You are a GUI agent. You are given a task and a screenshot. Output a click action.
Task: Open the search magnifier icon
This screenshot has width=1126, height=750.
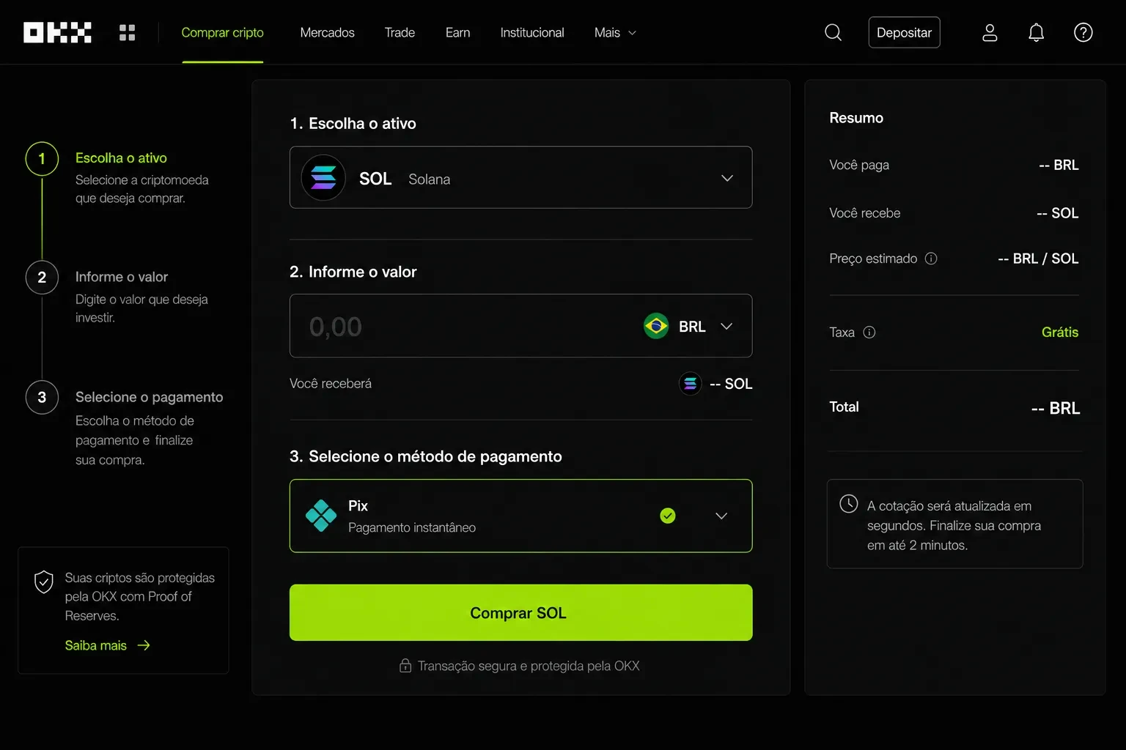(x=834, y=32)
